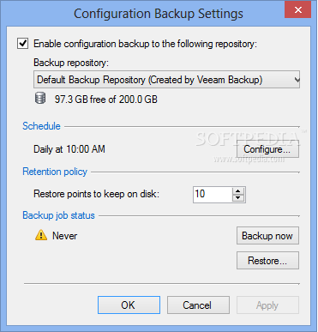This screenshot has height=332, width=318.
Task: Uncheck Enable configuration backup checkbox
Action: (22, 44)
